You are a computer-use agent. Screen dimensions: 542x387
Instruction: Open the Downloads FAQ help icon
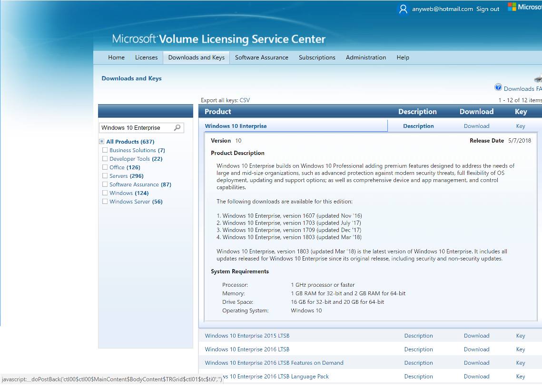pos(498,87)
